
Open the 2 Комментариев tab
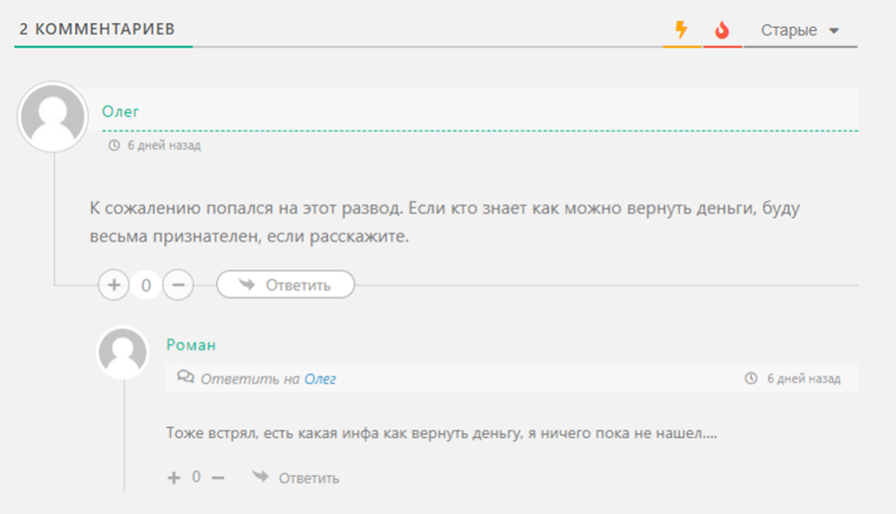click(x=97, y=29)
